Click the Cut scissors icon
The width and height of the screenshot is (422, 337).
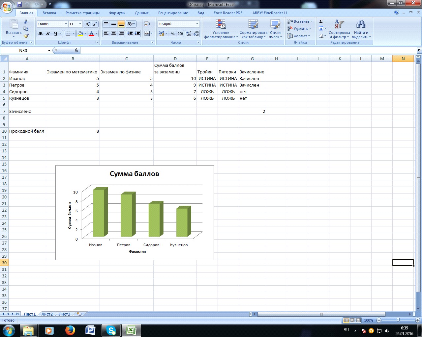[x=26, y=22]
